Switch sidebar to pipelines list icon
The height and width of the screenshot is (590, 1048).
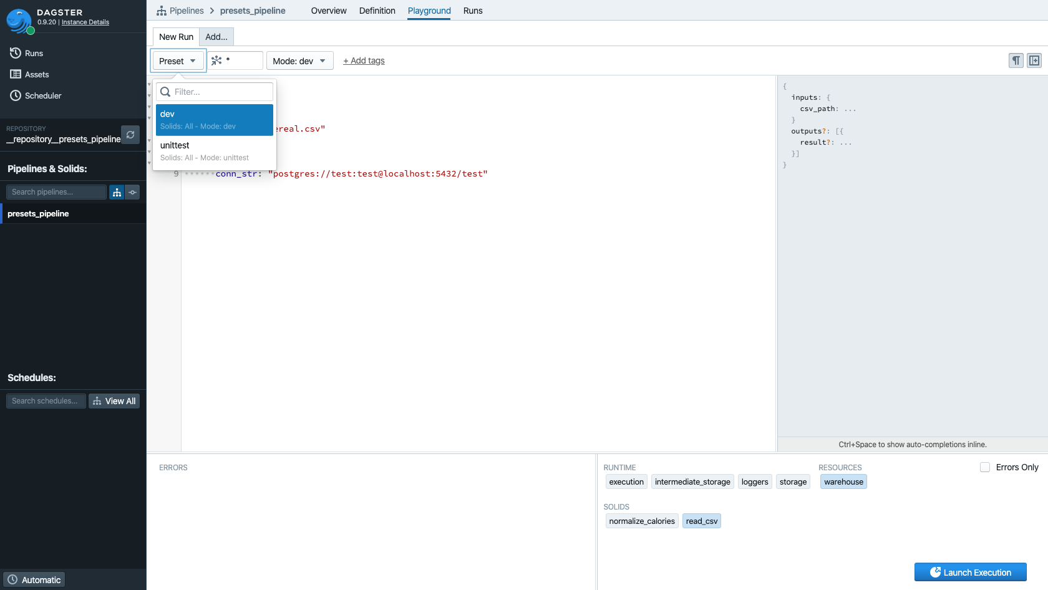[x=117, y=192]
